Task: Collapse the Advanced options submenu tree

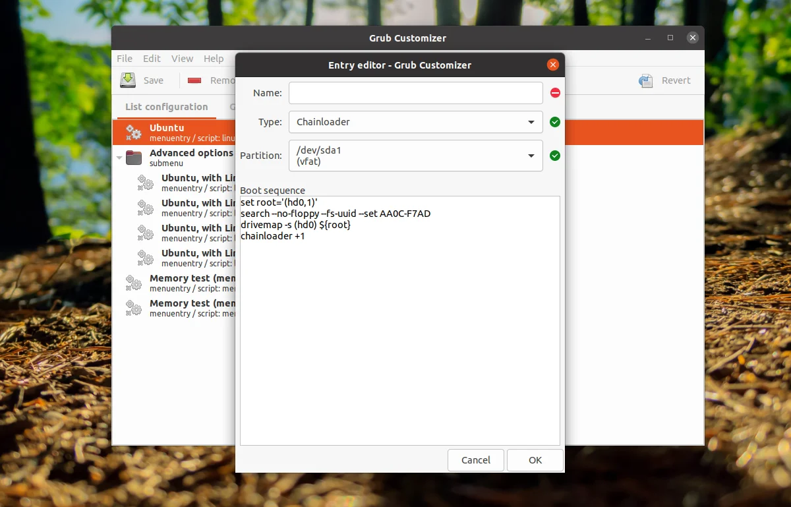Action: tap(119, 158)
